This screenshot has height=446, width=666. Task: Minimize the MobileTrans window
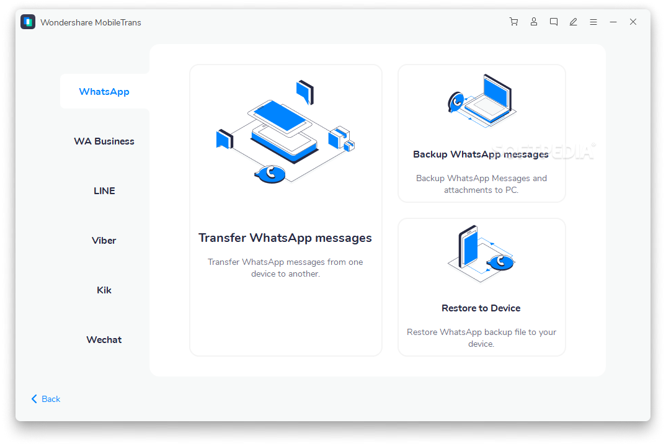613,22
